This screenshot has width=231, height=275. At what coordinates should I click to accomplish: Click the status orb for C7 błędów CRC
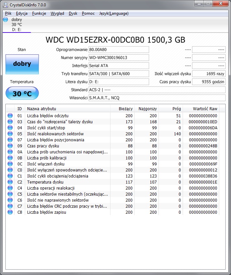tap(10, 206)
